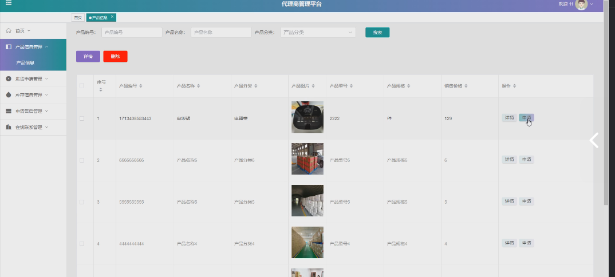Tick the checkbox for row 4444444444
615x277 pixels.
(x=82, y=244)
